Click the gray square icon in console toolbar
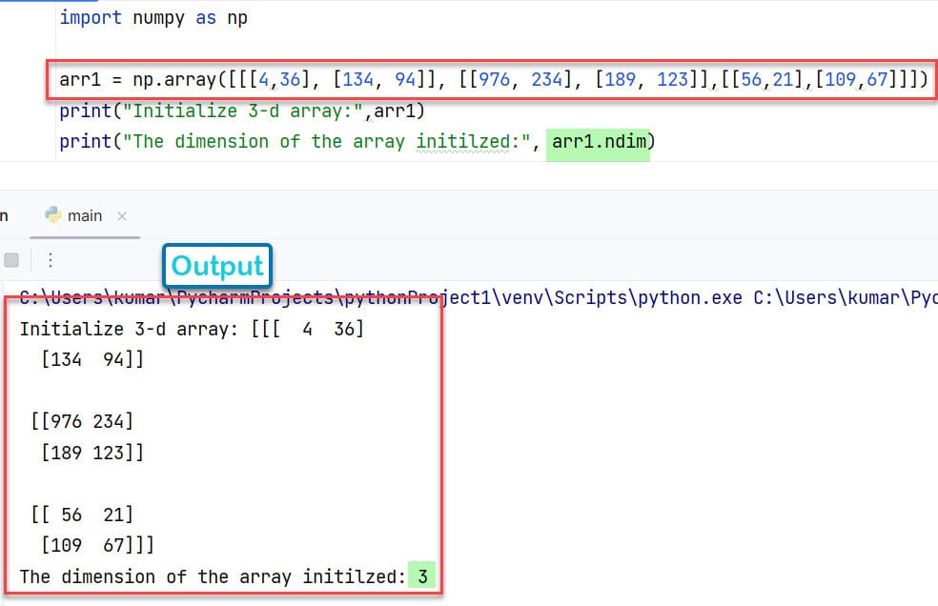 11,259
